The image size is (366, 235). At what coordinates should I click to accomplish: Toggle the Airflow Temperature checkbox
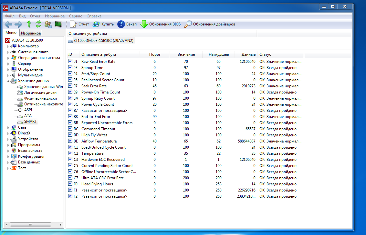pyautogui.click(x=70, y=141)
